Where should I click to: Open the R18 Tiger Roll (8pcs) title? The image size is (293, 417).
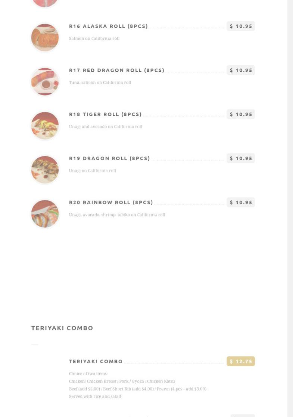pyautogui.click(x=105, y=114)
